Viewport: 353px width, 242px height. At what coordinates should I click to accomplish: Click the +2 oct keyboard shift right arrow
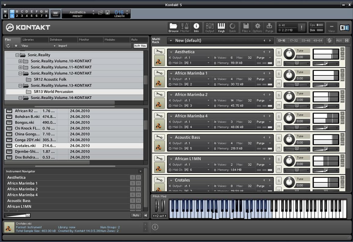tap(165, 216)
